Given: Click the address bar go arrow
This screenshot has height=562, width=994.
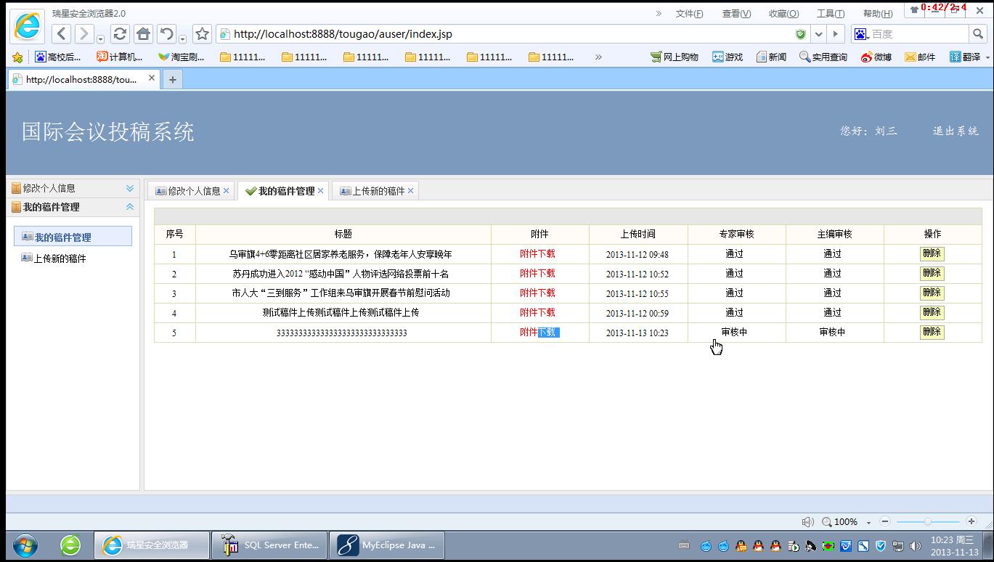Looking at the screenshot, I should (x=836, y=34).
